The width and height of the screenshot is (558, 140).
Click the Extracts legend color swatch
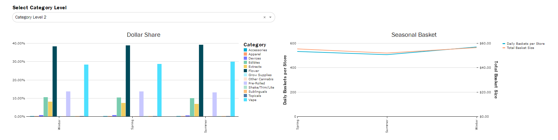coord(245,67)
